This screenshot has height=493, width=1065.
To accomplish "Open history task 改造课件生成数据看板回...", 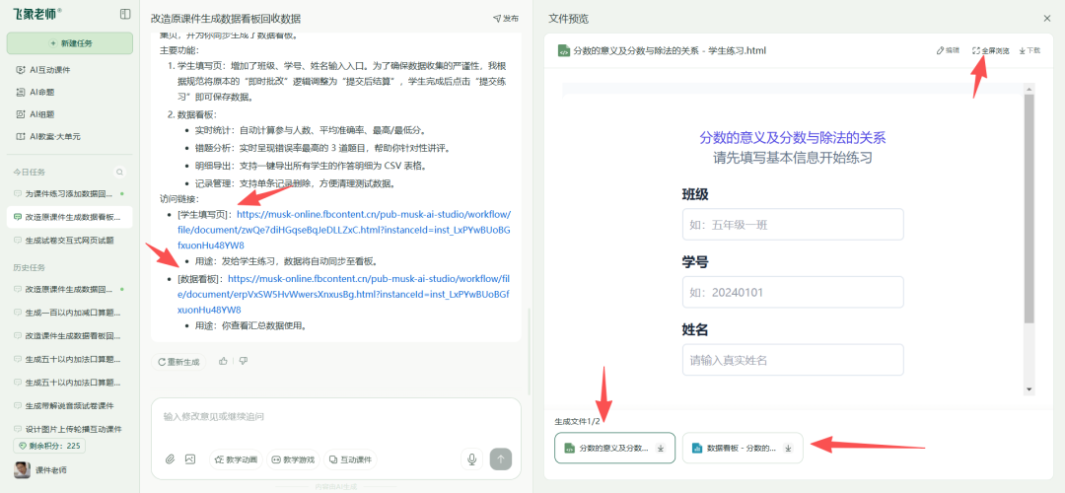I will (70, 335).
